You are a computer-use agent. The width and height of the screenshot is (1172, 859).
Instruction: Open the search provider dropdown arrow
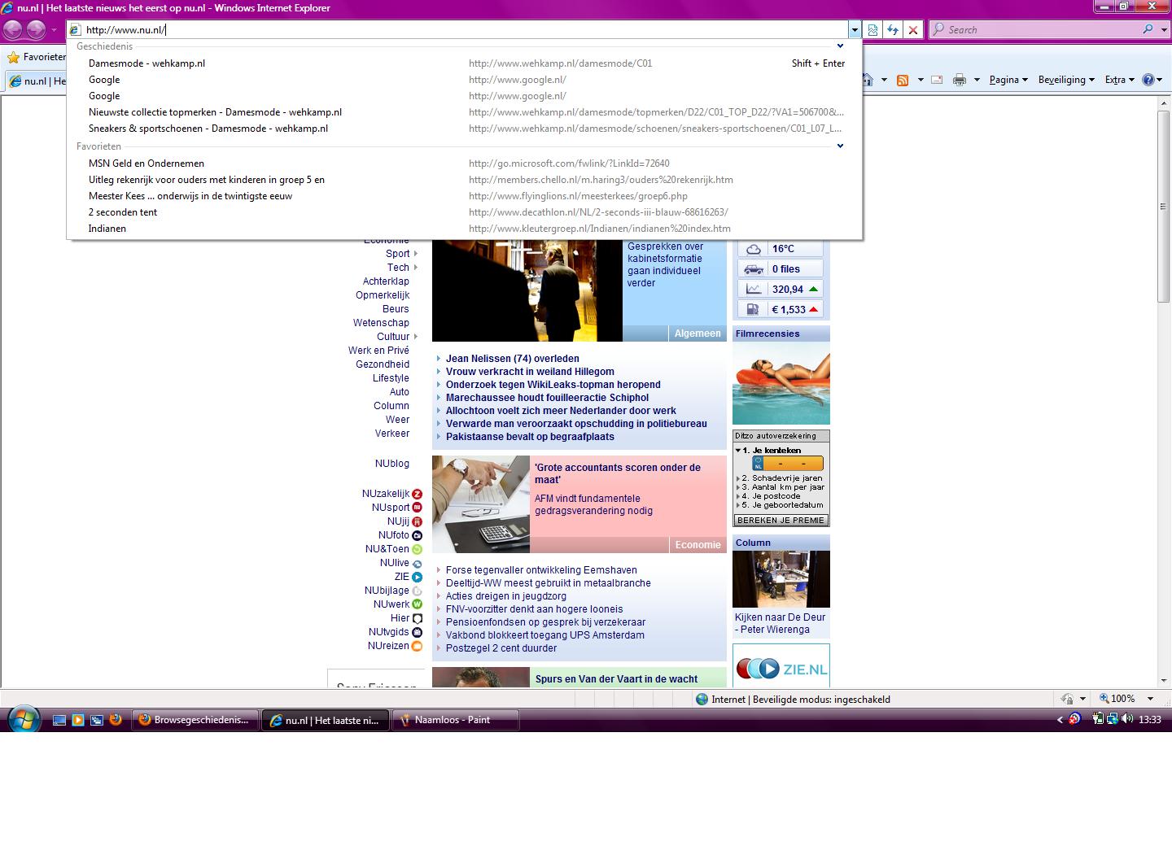point(1162,29)
